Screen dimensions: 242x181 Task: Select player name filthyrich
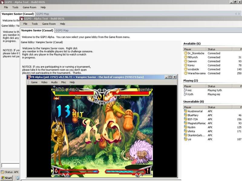[x=193, y=57]
